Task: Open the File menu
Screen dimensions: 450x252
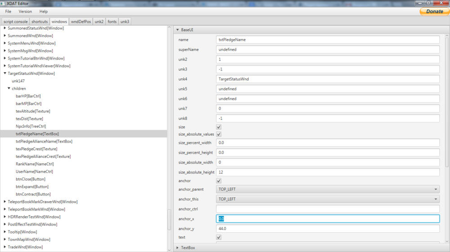Action: tap(8, 12)
